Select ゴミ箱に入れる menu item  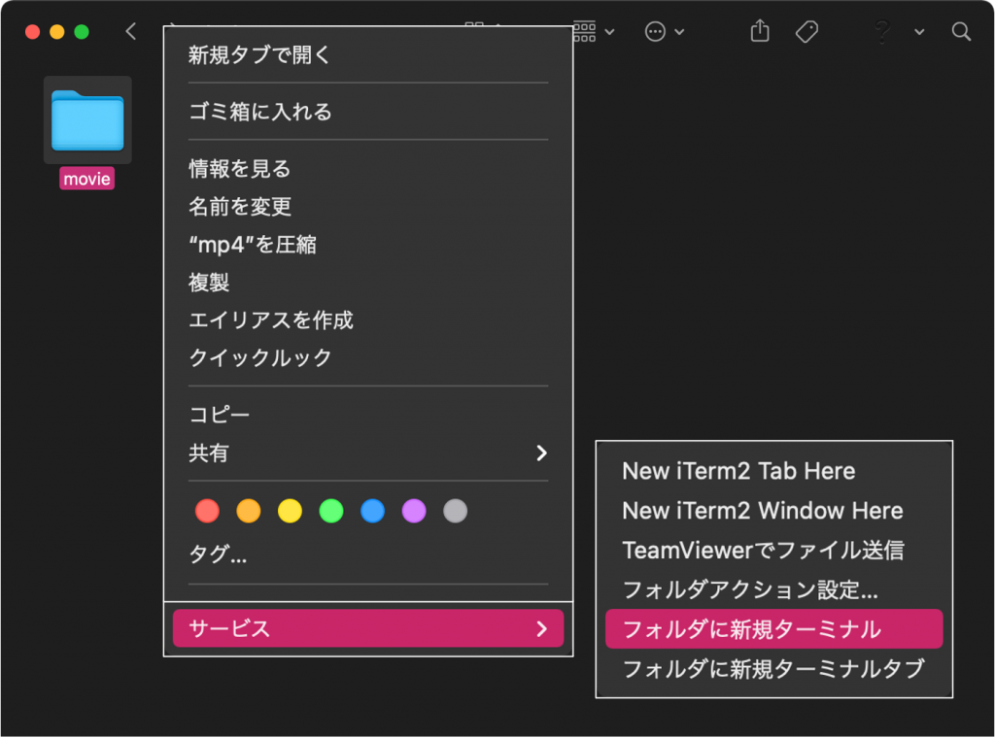click(x=259, y=112)
